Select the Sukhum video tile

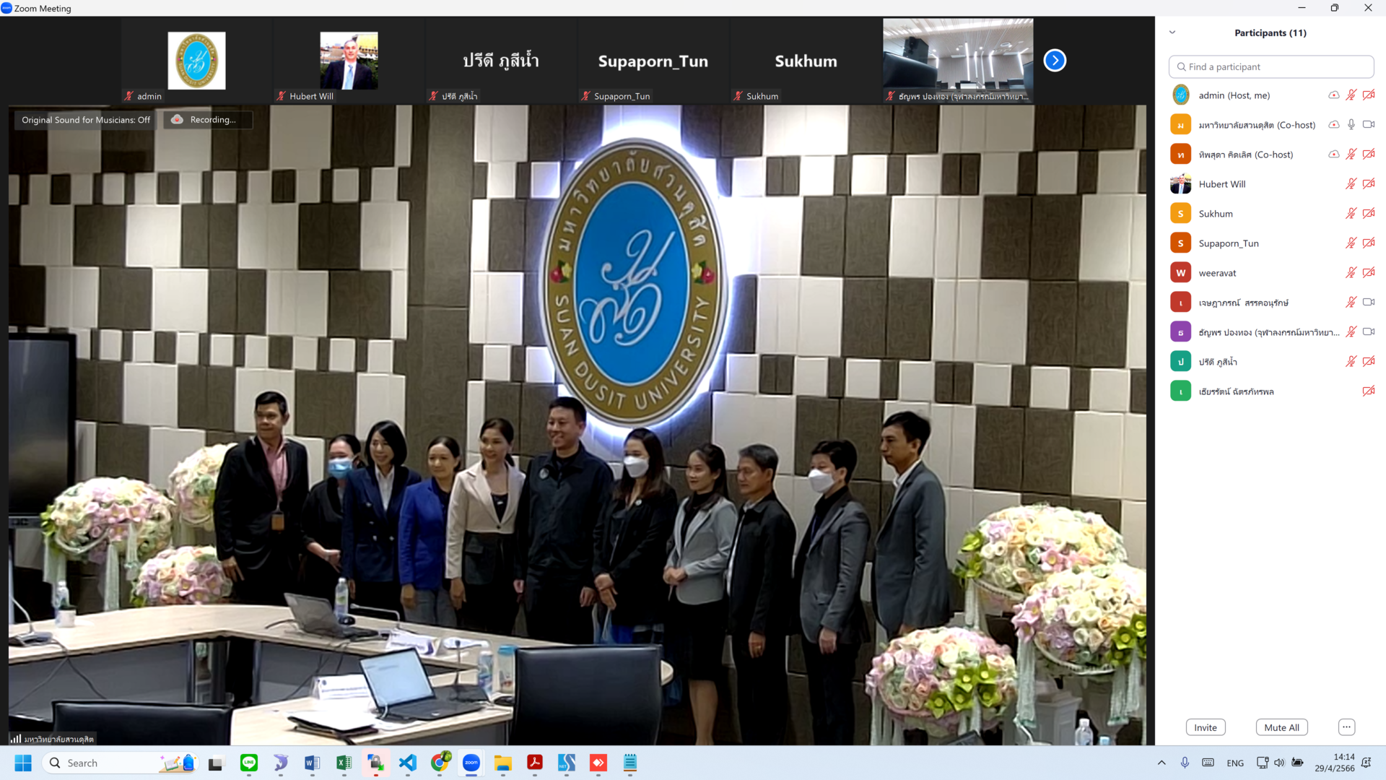(806, 61)
